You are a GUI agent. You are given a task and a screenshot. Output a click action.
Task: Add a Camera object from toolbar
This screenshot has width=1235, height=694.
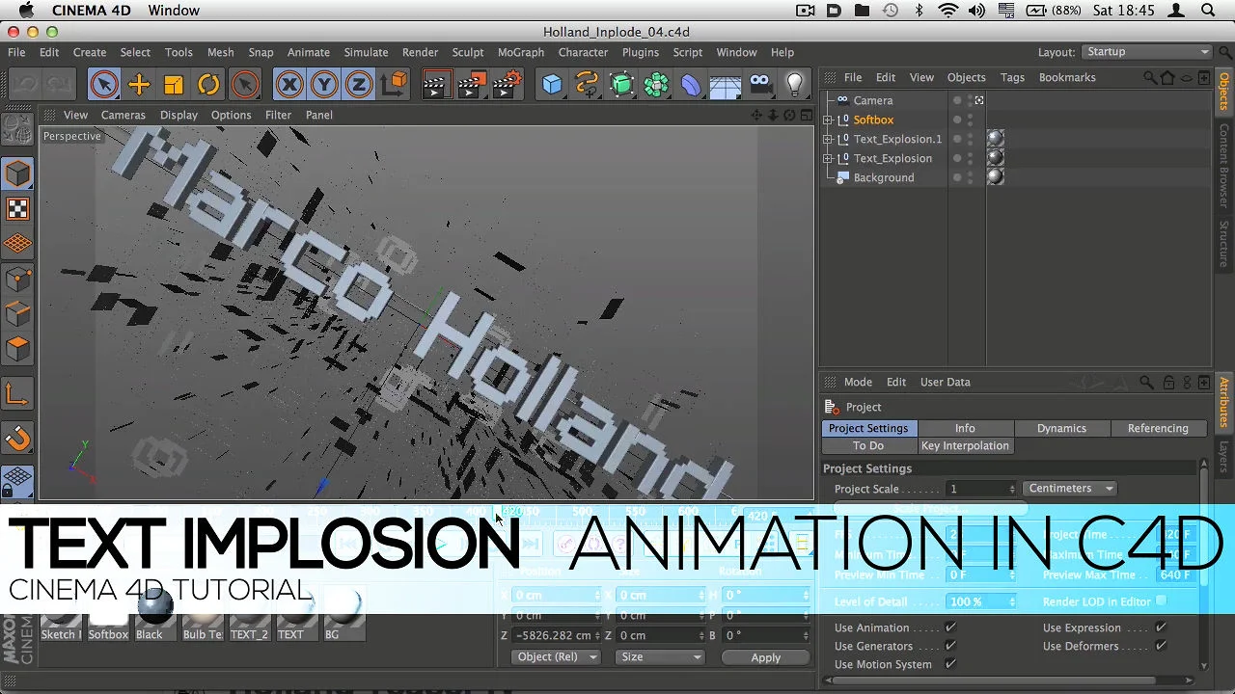pos(760,85)
